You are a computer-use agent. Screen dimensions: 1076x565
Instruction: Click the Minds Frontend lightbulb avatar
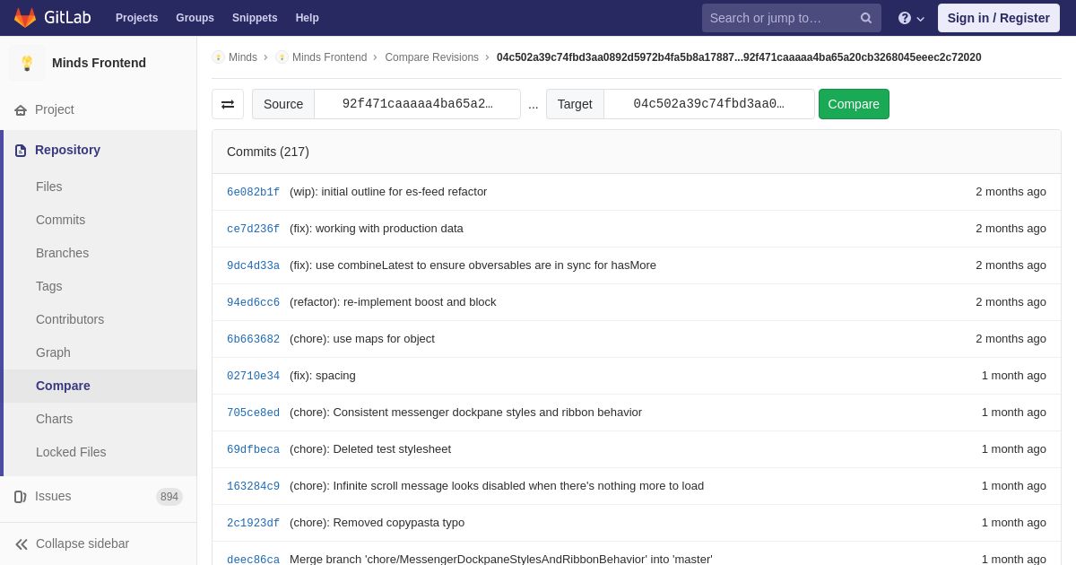point(27,63)
